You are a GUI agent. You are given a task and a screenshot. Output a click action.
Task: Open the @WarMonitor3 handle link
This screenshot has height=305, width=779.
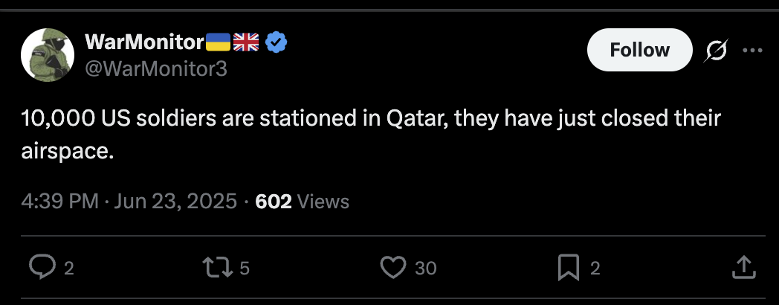point(156,68)
